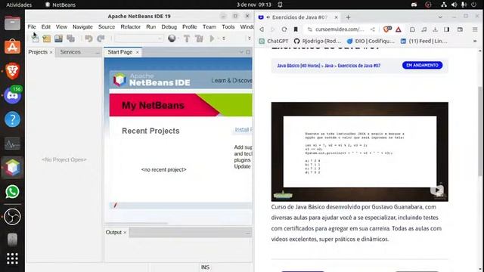Click the Run Project play icon

pos(212,39)
